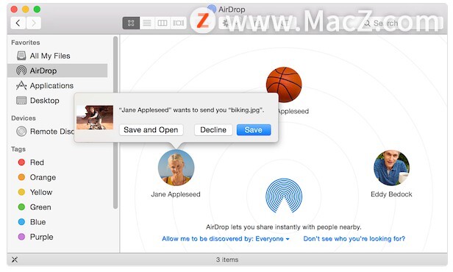Switch to column view in toolbar

pos(163,23)
